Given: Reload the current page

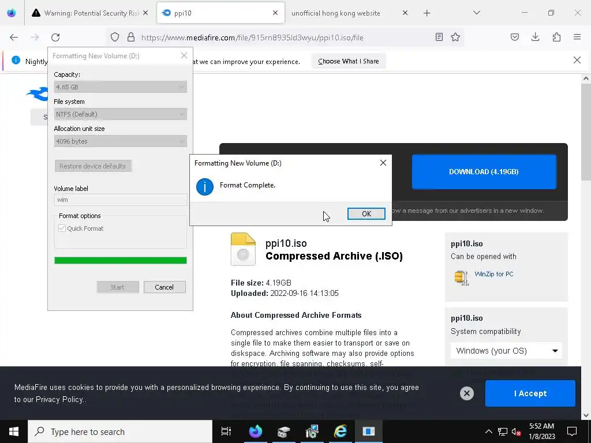Looking at the screenshot, I should (x=55, y=37).
